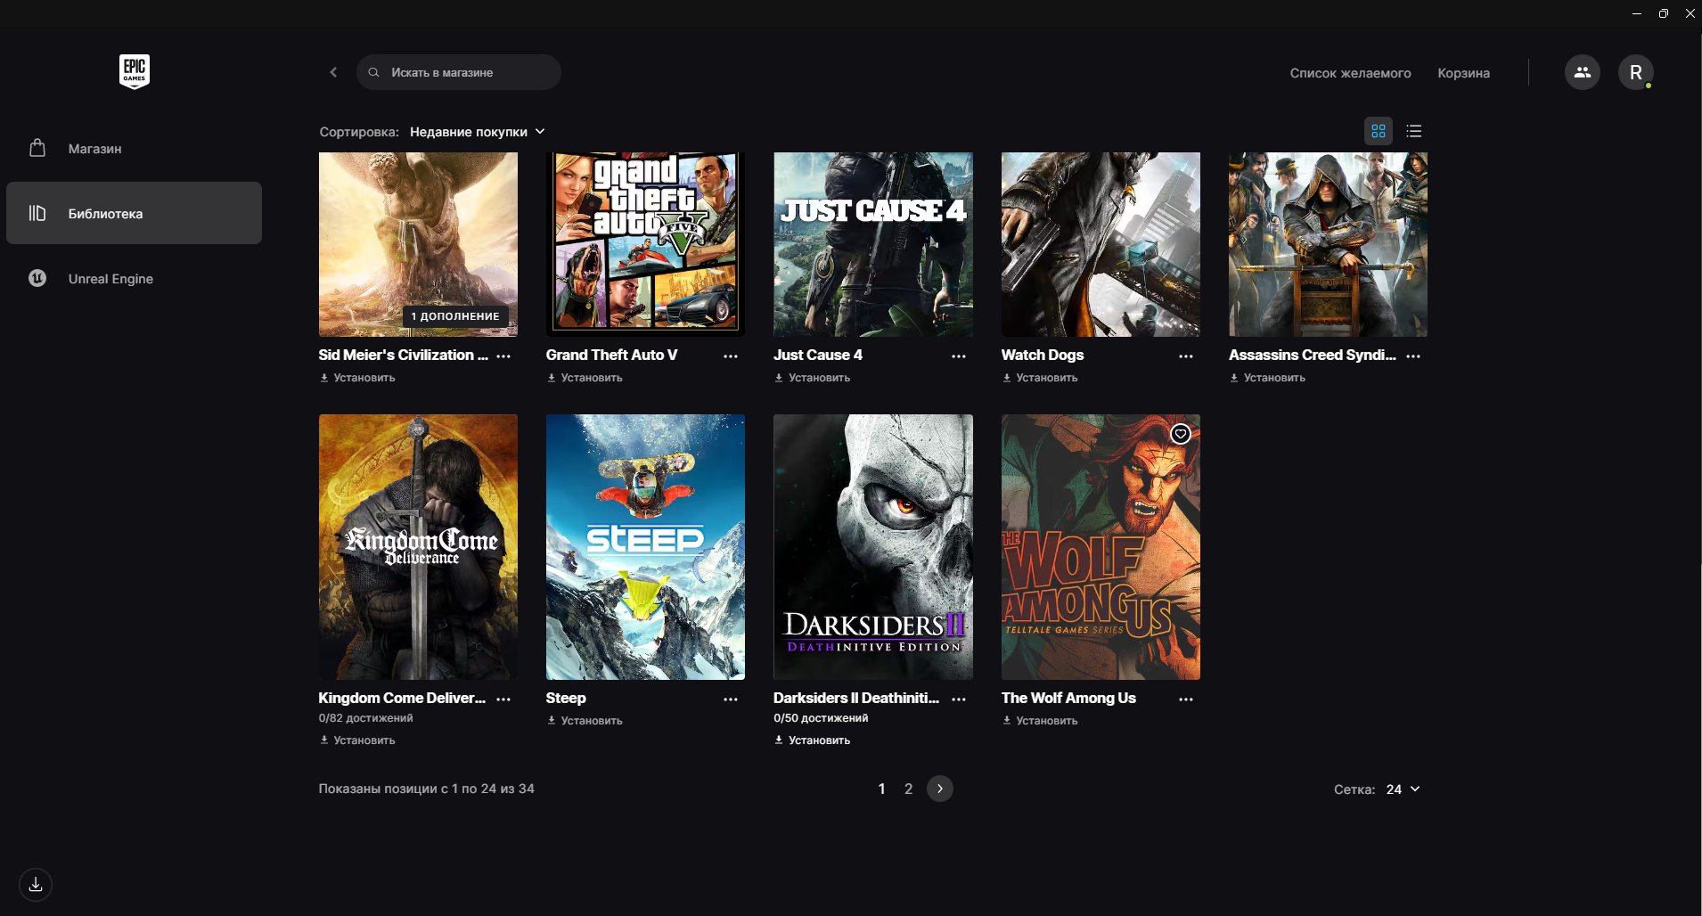Open options menu for Just Cause 4

(959, 356)
